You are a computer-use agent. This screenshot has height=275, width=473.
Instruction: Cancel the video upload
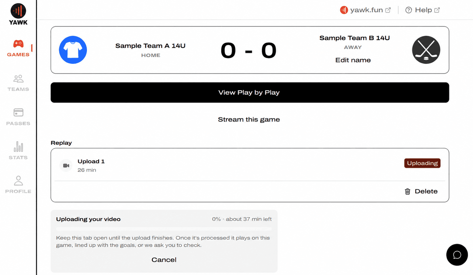coord(164,260)
